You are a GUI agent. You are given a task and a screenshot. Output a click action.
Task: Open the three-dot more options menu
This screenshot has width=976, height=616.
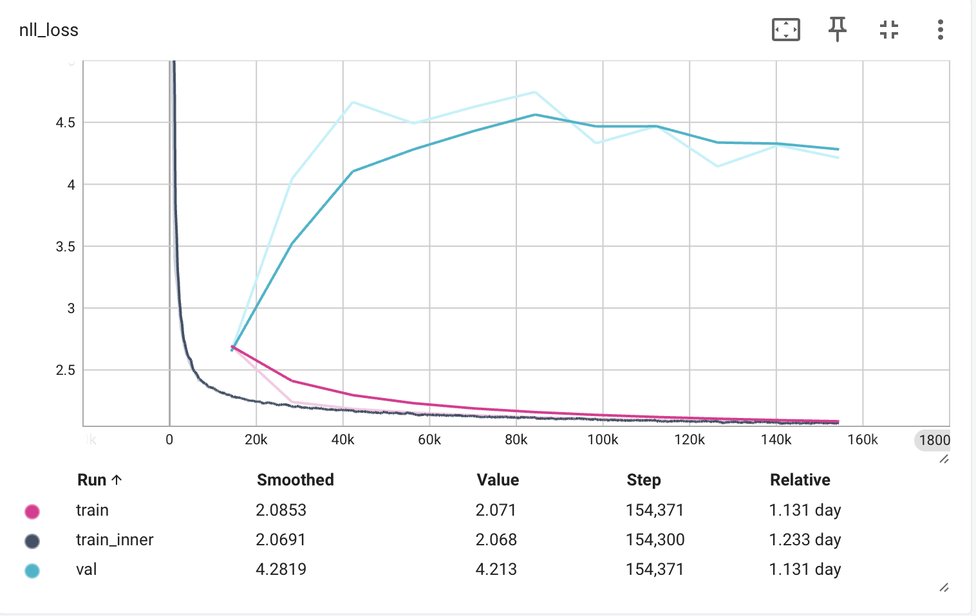coord(941,30)
